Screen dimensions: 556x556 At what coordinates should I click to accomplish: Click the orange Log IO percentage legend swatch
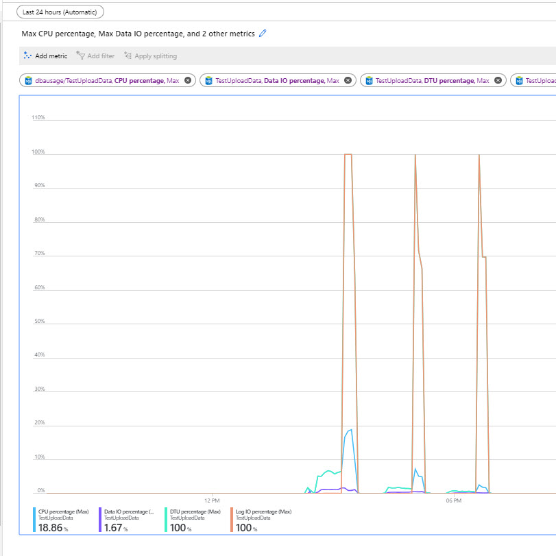tap(232, 520)
